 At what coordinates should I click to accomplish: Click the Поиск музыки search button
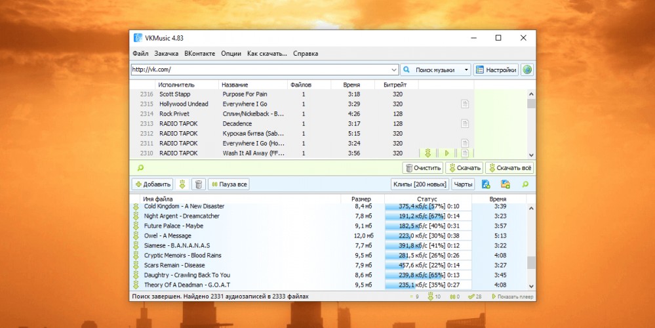431,70
